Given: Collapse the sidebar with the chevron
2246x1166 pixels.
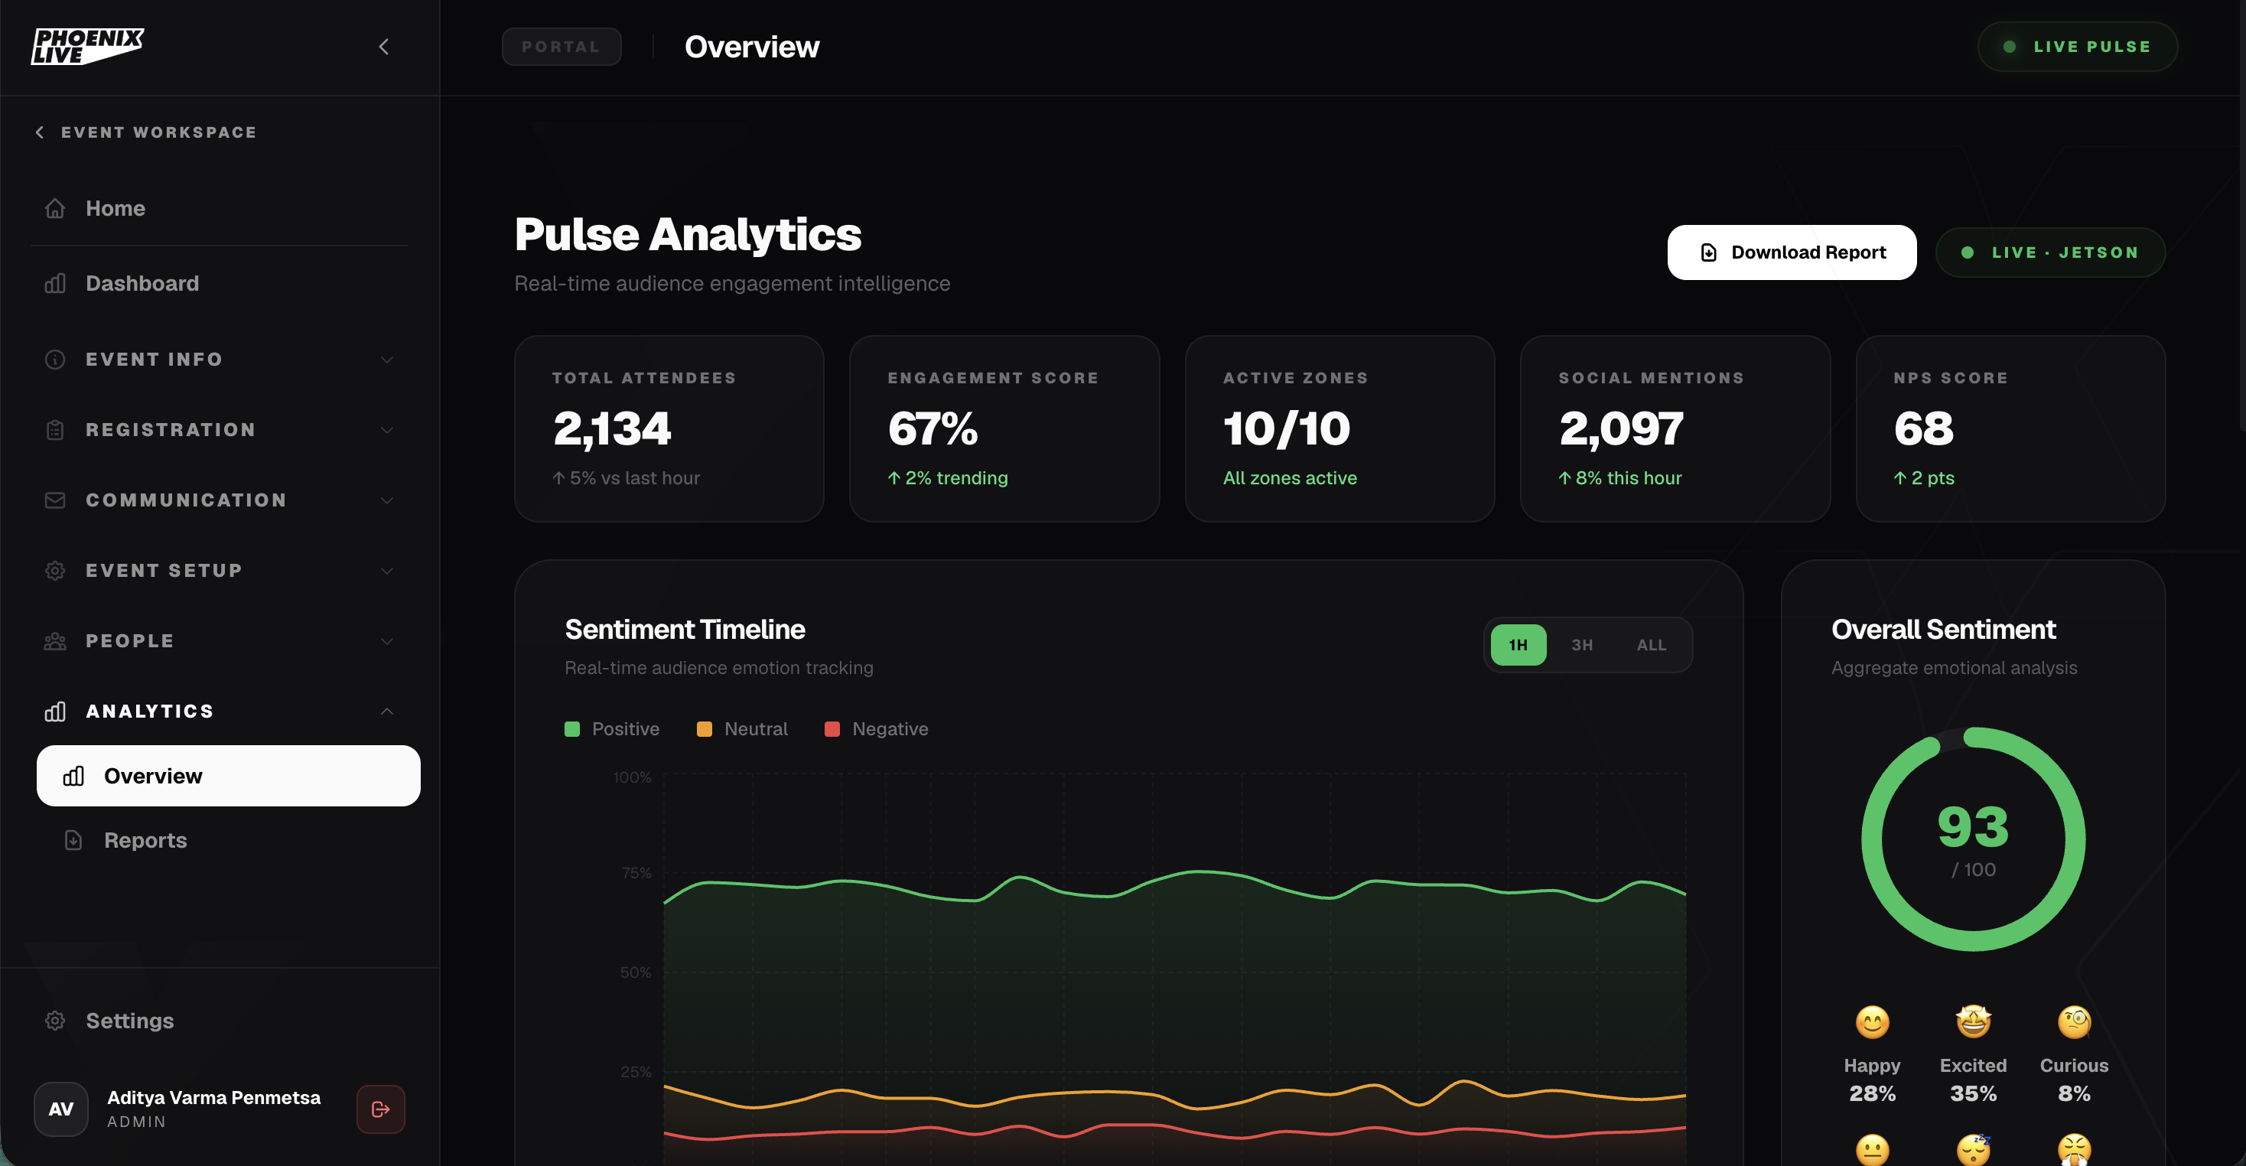Looking at the screenshot, I should (x=383, y=46).
